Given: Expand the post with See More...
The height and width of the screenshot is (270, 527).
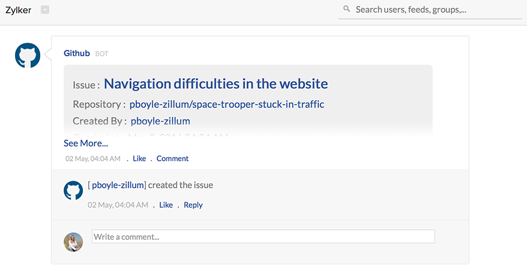Looking at the screenshot, I should click(86, 143).
